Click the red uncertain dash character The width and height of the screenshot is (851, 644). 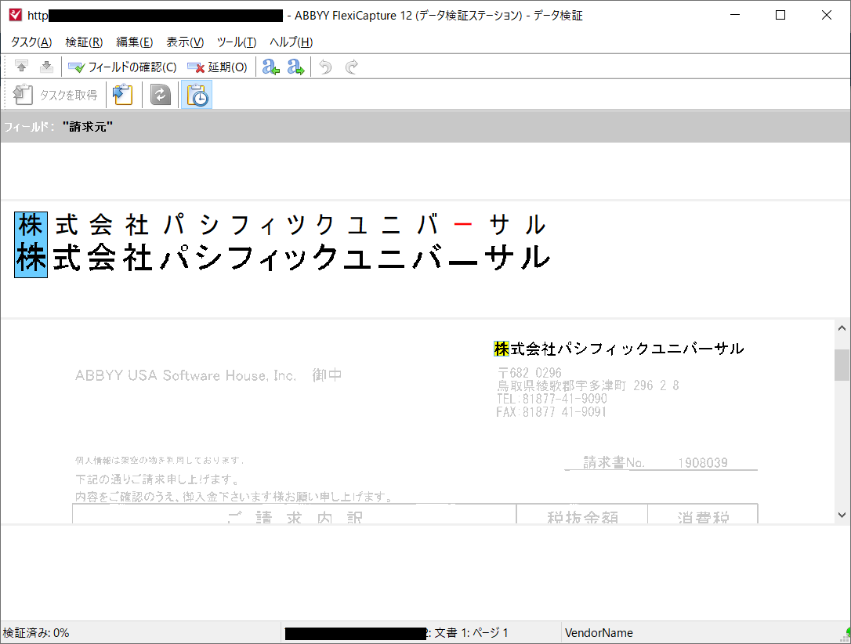463,224
